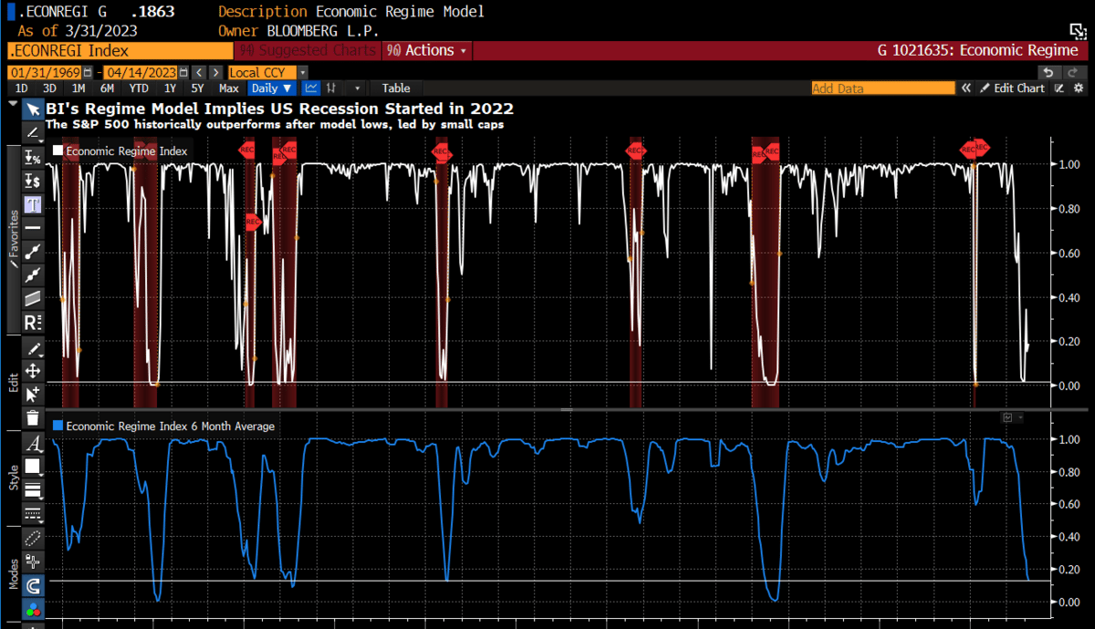Open Suggested Charts

coord(307,50)
